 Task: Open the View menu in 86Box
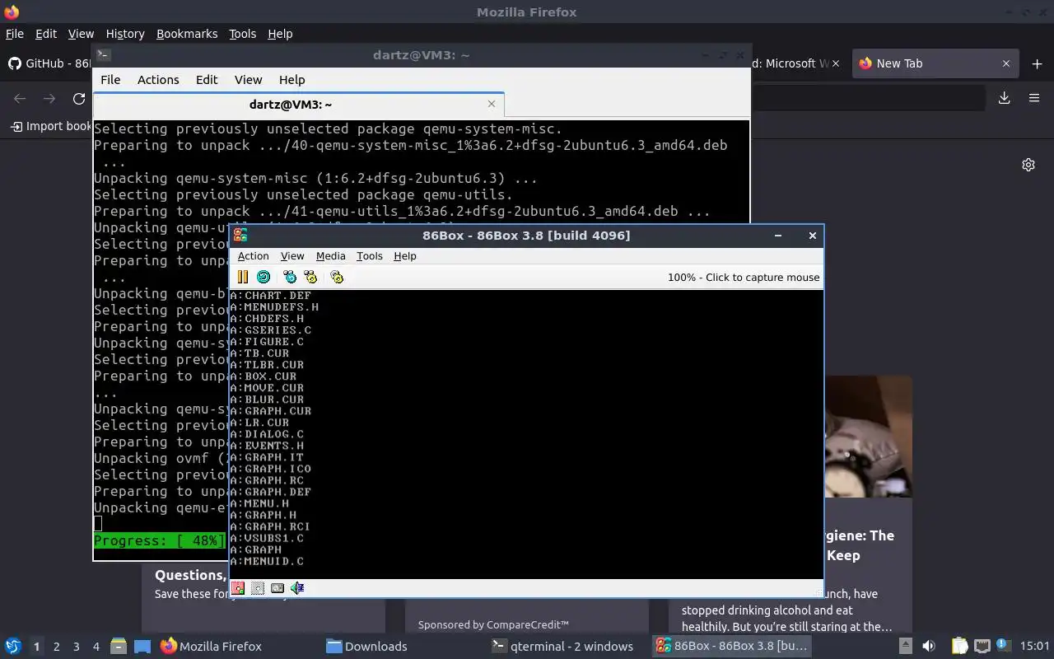click(292, 256)
